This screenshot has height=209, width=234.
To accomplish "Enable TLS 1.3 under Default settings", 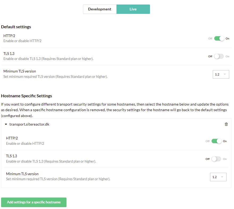I will click(x=219, y=56).
